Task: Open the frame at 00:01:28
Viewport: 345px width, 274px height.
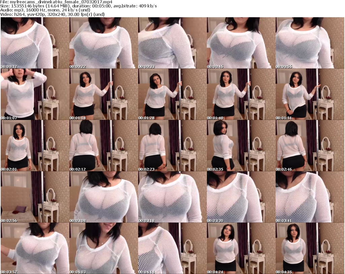Action: click(x=172, y=94)
